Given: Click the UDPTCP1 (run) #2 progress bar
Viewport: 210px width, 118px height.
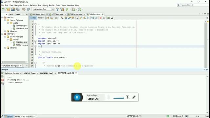Looking at the screenshot, I should pos(157,116).
